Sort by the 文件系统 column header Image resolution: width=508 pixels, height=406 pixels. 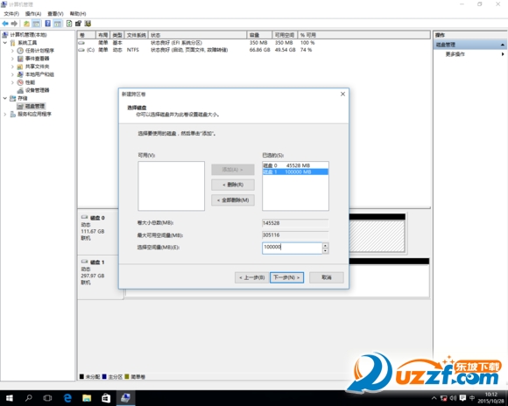click(136, 35)
